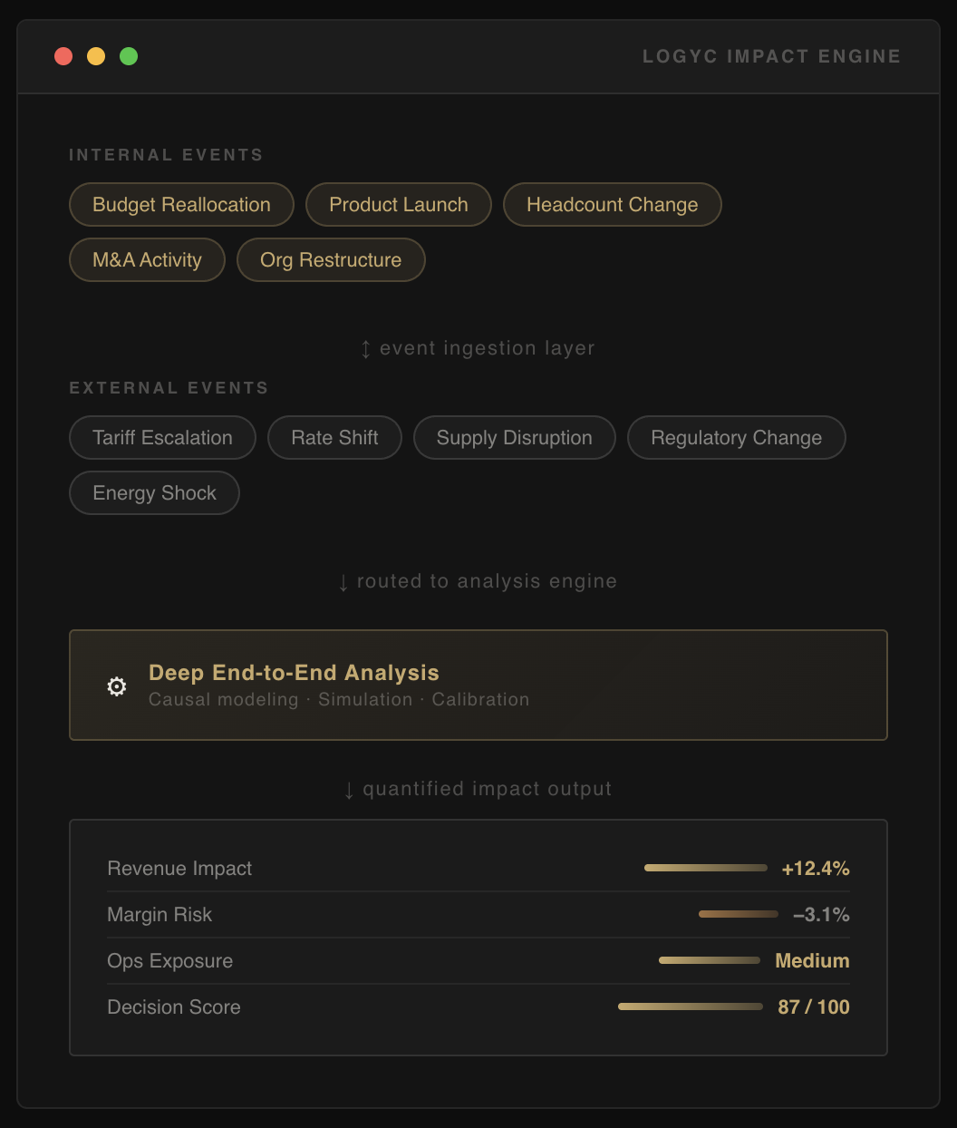This screenshot has width=957, height=1128.
Task: Toggle the Supply Disruption chip
Action: pyautogui.click(x=514, y=437)
